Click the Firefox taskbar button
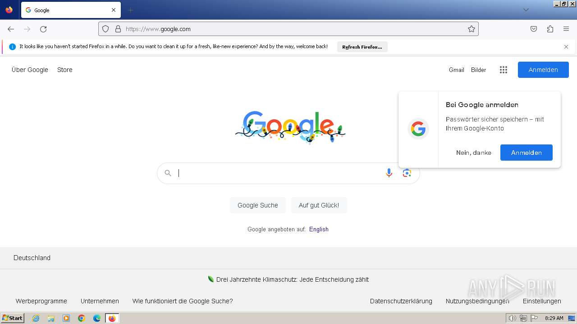Viewport: 577px width, 324px height. click(112, 318)
